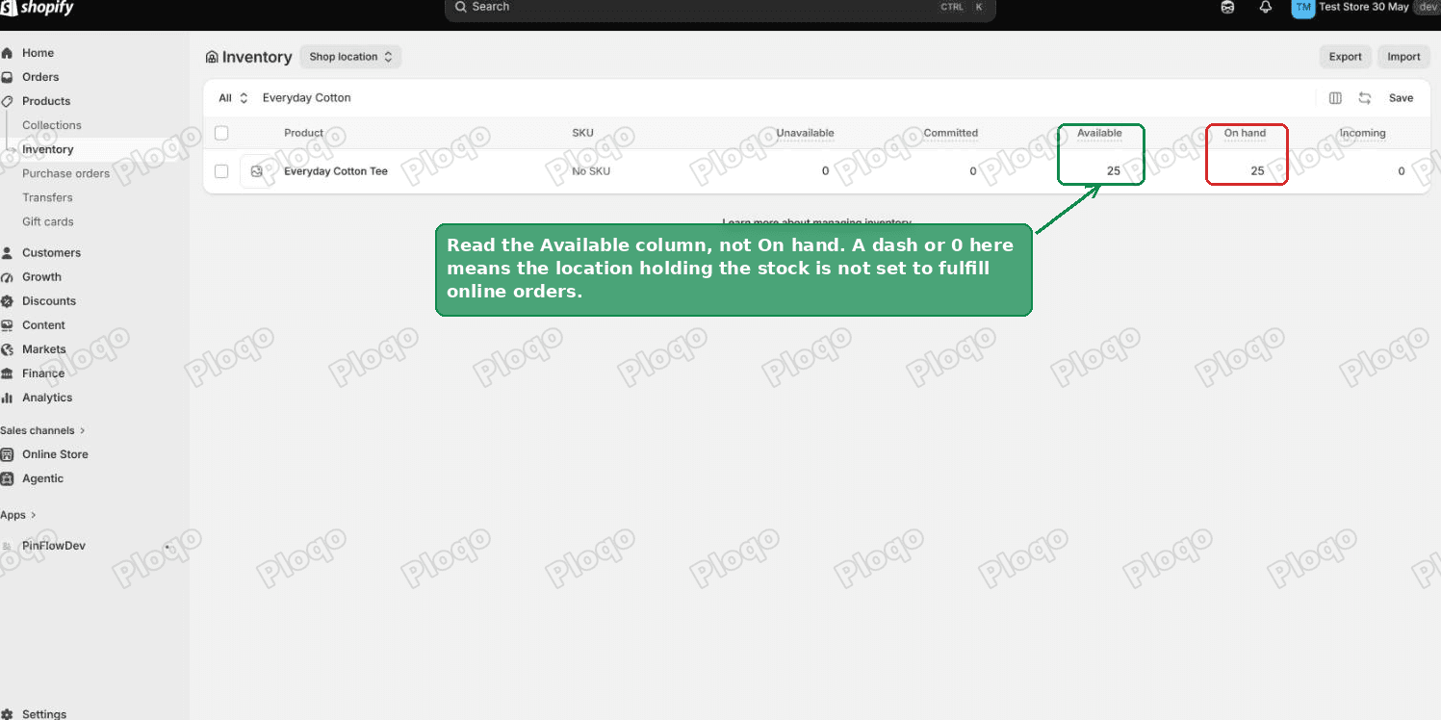The image size is (1441, 720).
Task: Click the On hand column header
Action: [x=1245, y=133]
